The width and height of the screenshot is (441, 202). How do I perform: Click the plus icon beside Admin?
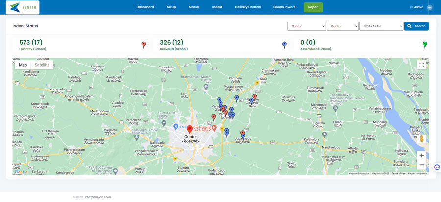click(430, 7)
